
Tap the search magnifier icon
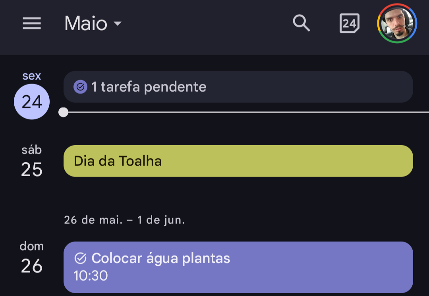301,23
